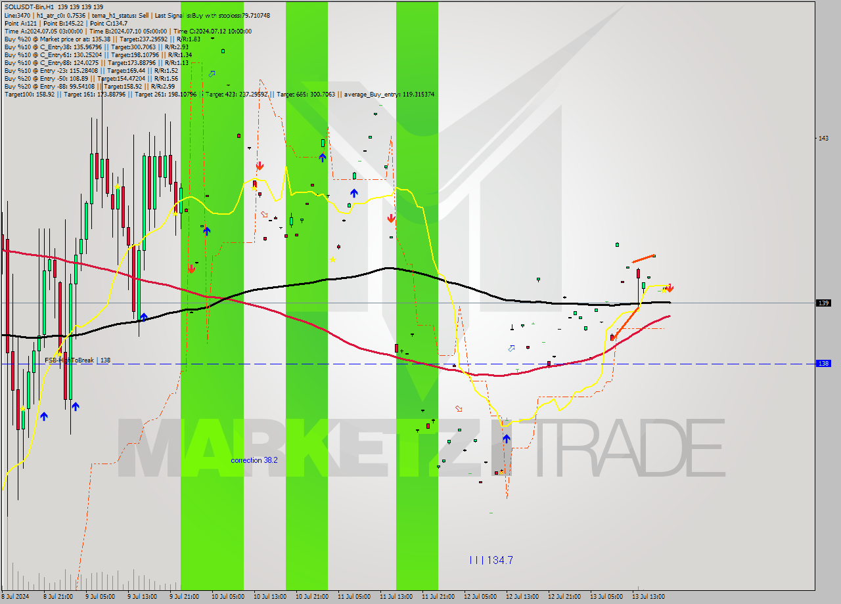Image resolution: width=841 pixels, height=604 pixels.
Task: Click the '10 Jul 21:00' time axis label
Action: tap(311, 597)
